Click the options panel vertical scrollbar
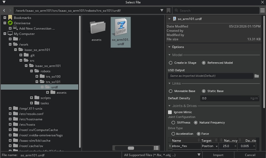Viewport: 266px width, 158px height. (264, 62)
